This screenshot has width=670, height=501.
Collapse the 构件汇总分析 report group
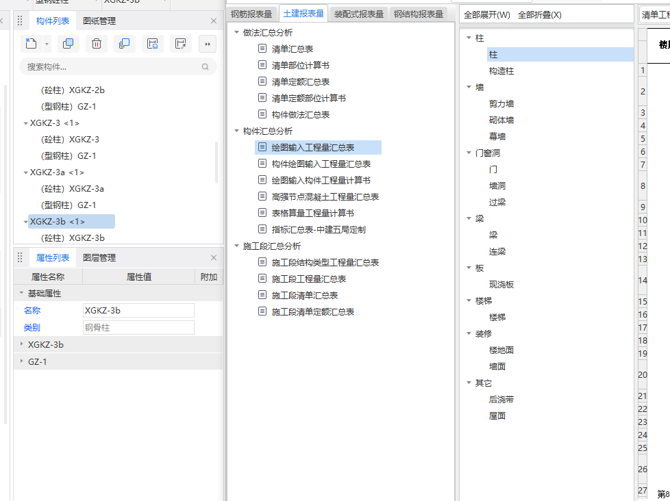[x=236, y=131]
